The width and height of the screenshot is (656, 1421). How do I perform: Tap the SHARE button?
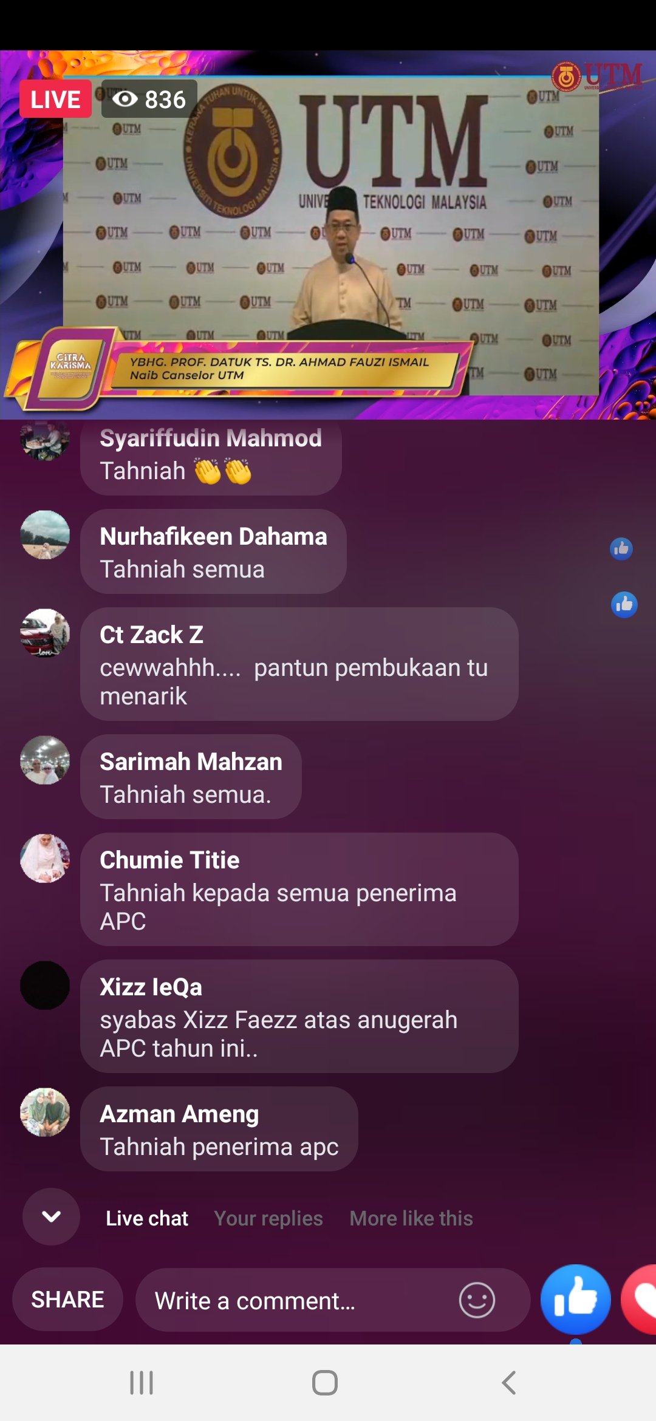click(67, 1300)
